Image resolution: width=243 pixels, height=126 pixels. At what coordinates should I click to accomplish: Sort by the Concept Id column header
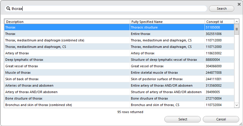pos(220,22)
